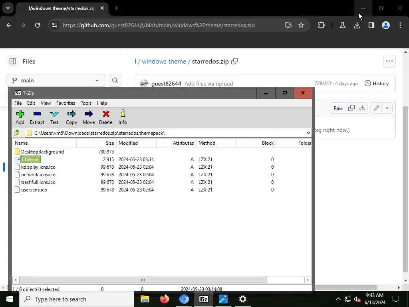Expand the 7-Zip address path dropdown
The image size is (409, 307).
(x=308, y=133)
